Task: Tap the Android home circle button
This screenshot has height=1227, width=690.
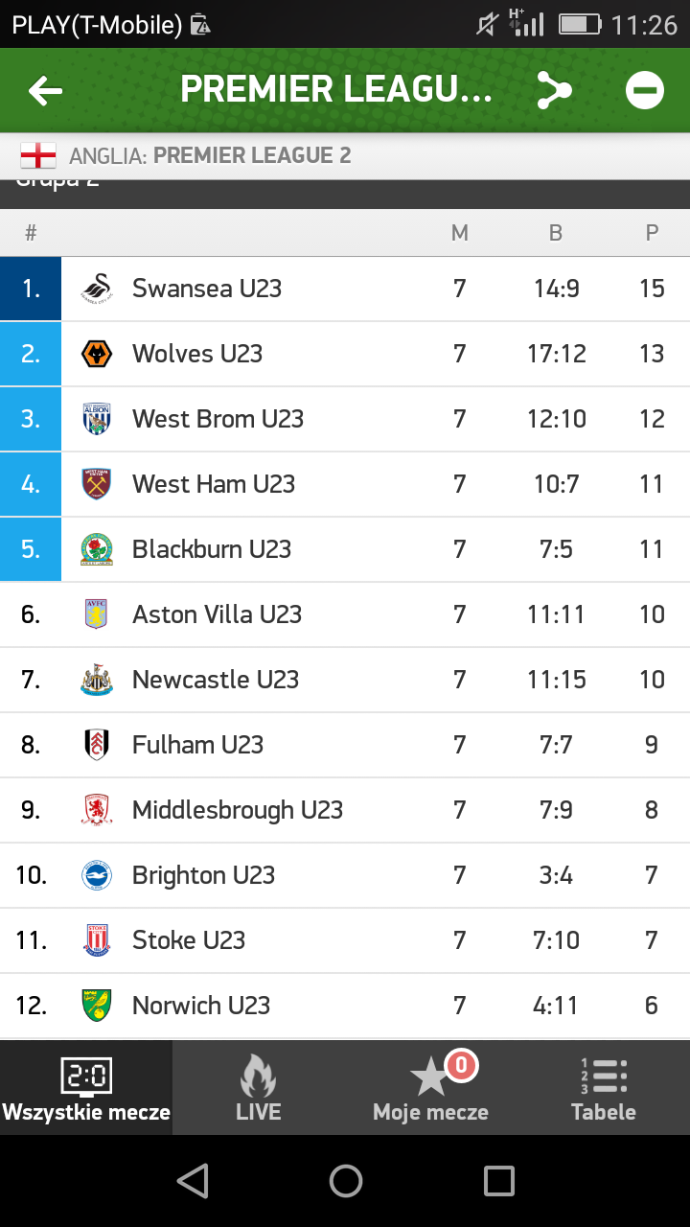Action: click(x=345, y=1180)
